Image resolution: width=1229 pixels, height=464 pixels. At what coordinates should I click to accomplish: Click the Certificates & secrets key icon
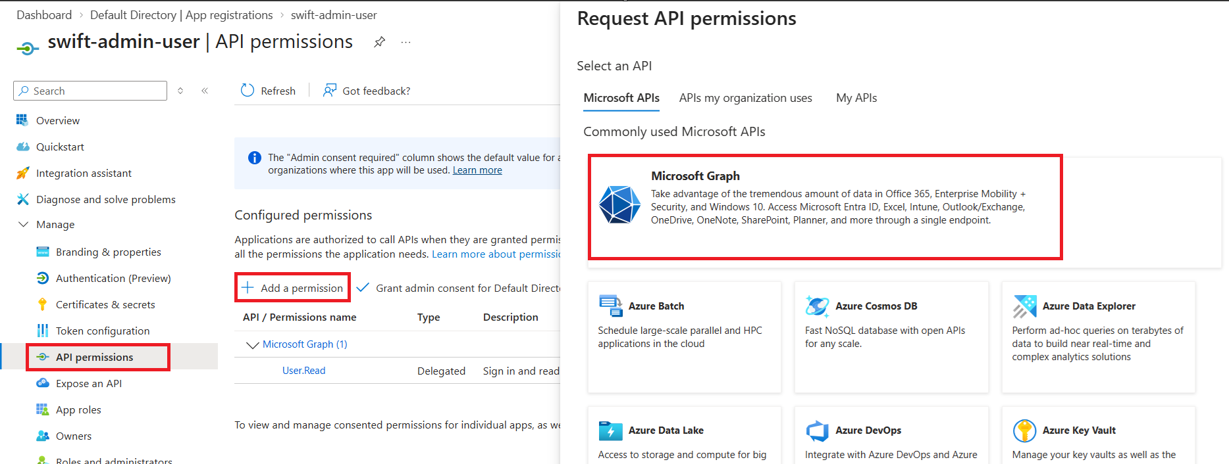pos(43,304)
